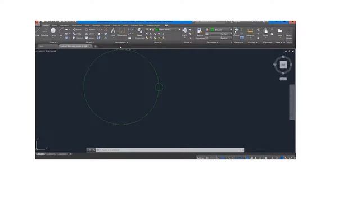Expand the Utilities panel
Screen dimensions: 360x202
point(252,42)
